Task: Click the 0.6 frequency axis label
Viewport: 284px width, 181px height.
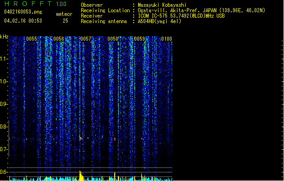Action: pos(4,172)
